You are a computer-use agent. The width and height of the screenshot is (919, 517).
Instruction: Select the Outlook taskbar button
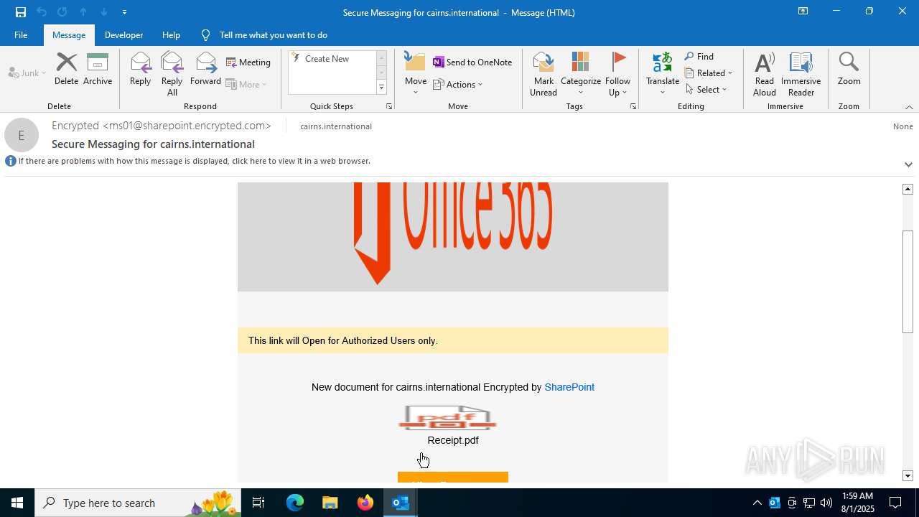point(401,503)
